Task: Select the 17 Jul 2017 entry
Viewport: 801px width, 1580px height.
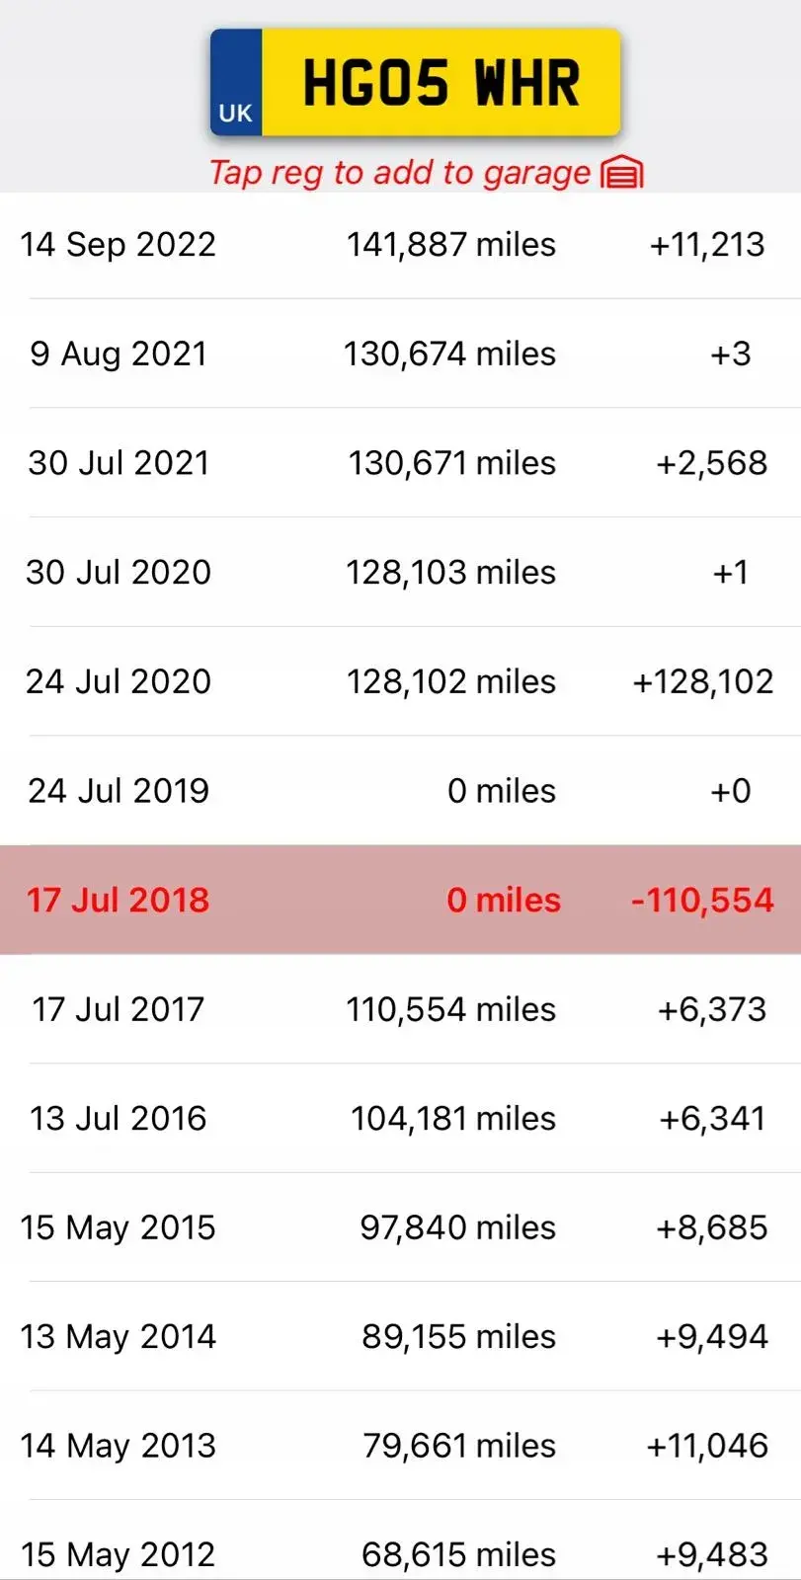Action: [400, 1009]
